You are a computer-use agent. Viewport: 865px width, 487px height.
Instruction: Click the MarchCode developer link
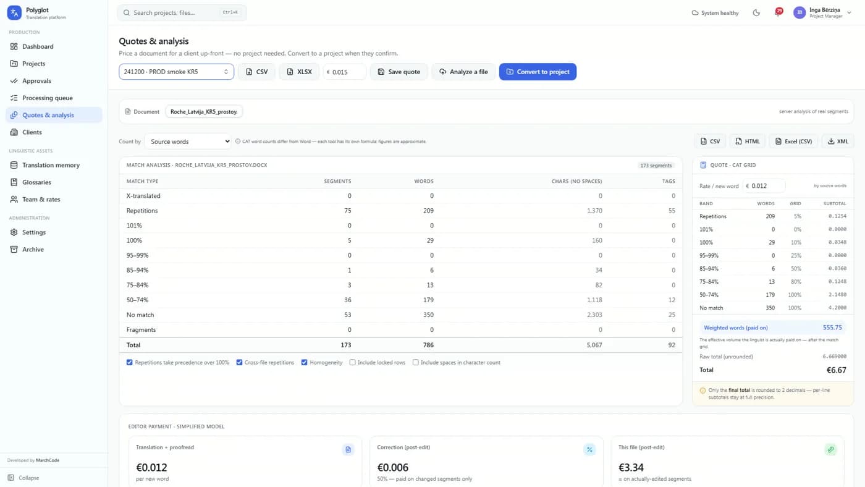(x=48, y=460)
